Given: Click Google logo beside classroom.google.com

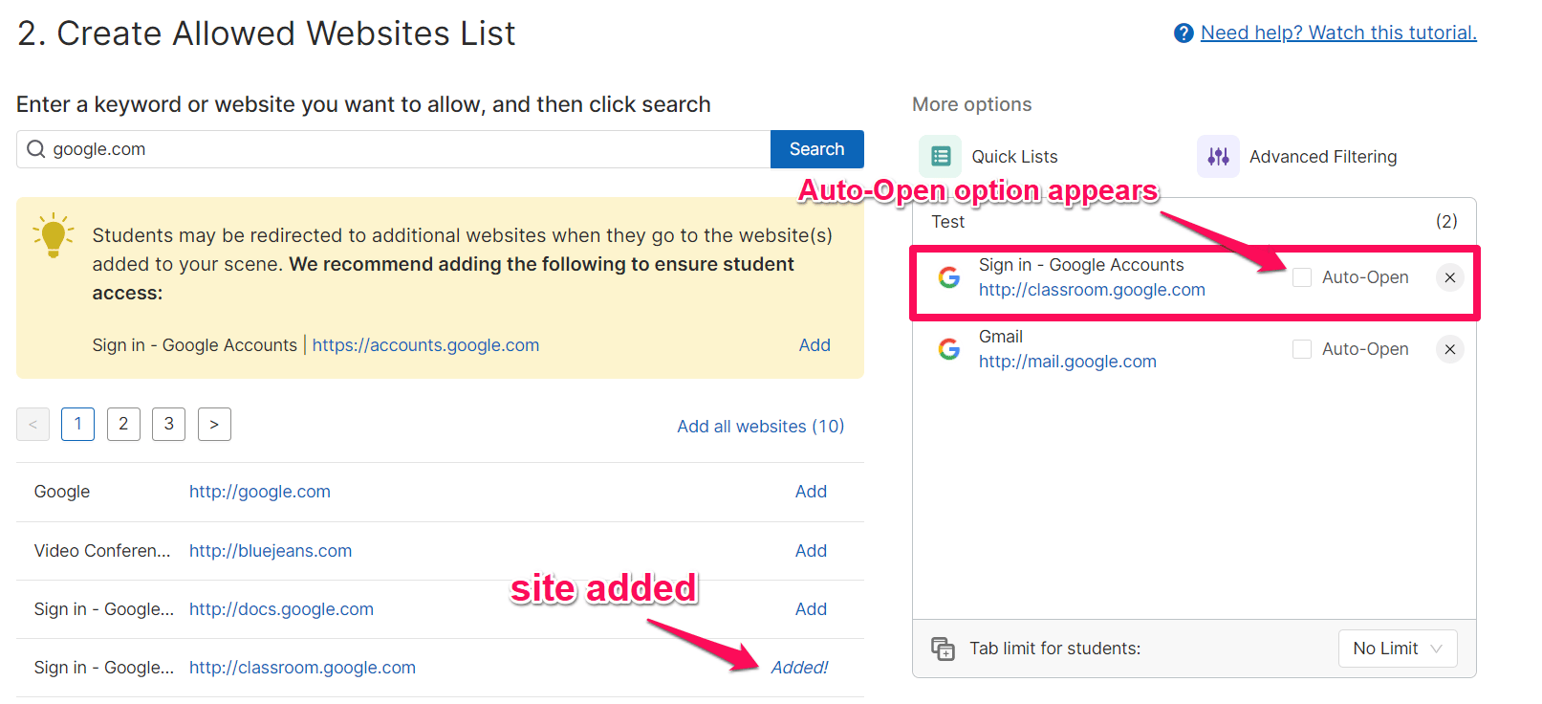Looking at the screenshot, I should [949, 277].
